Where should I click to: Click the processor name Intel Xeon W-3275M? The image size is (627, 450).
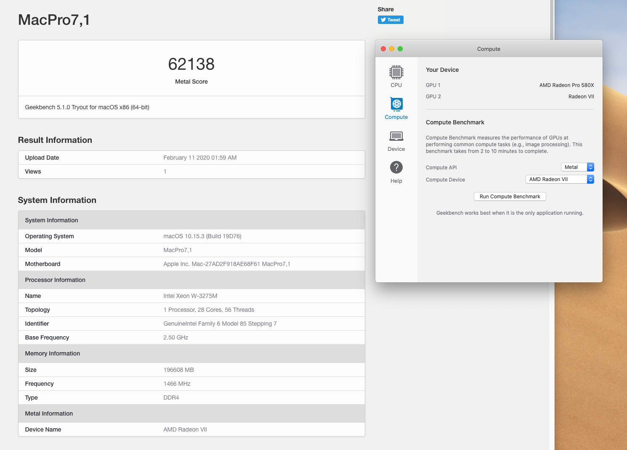tap(190, 296)
